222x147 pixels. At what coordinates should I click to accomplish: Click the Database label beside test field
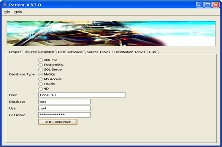click(17, 102)
